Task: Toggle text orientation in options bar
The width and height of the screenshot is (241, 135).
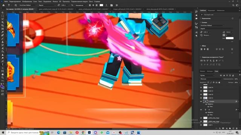Action: coord(16,5)
